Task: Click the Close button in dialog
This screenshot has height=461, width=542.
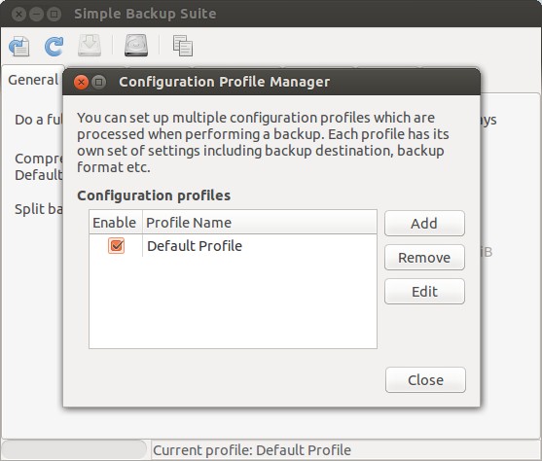Action: click(x=425, y=379)
